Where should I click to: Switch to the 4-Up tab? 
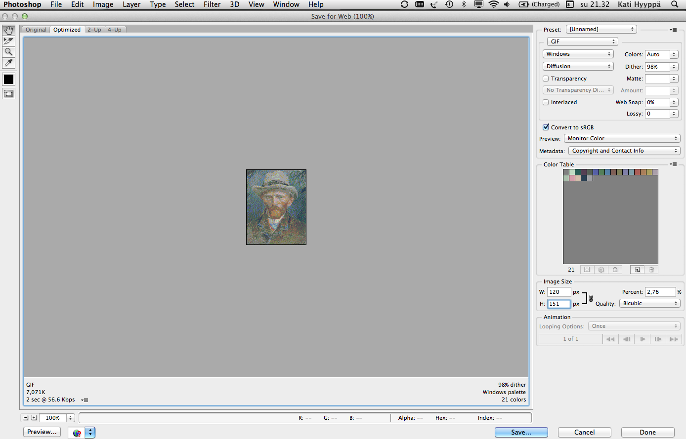[x=115, y=30]
